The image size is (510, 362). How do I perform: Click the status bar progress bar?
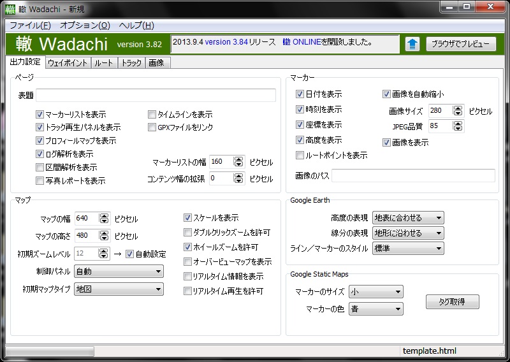(50, 351)
